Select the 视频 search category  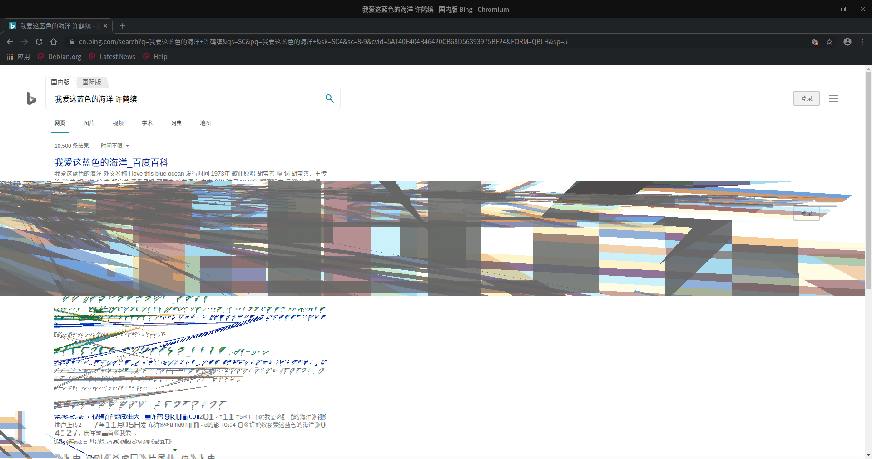point(118,123)
